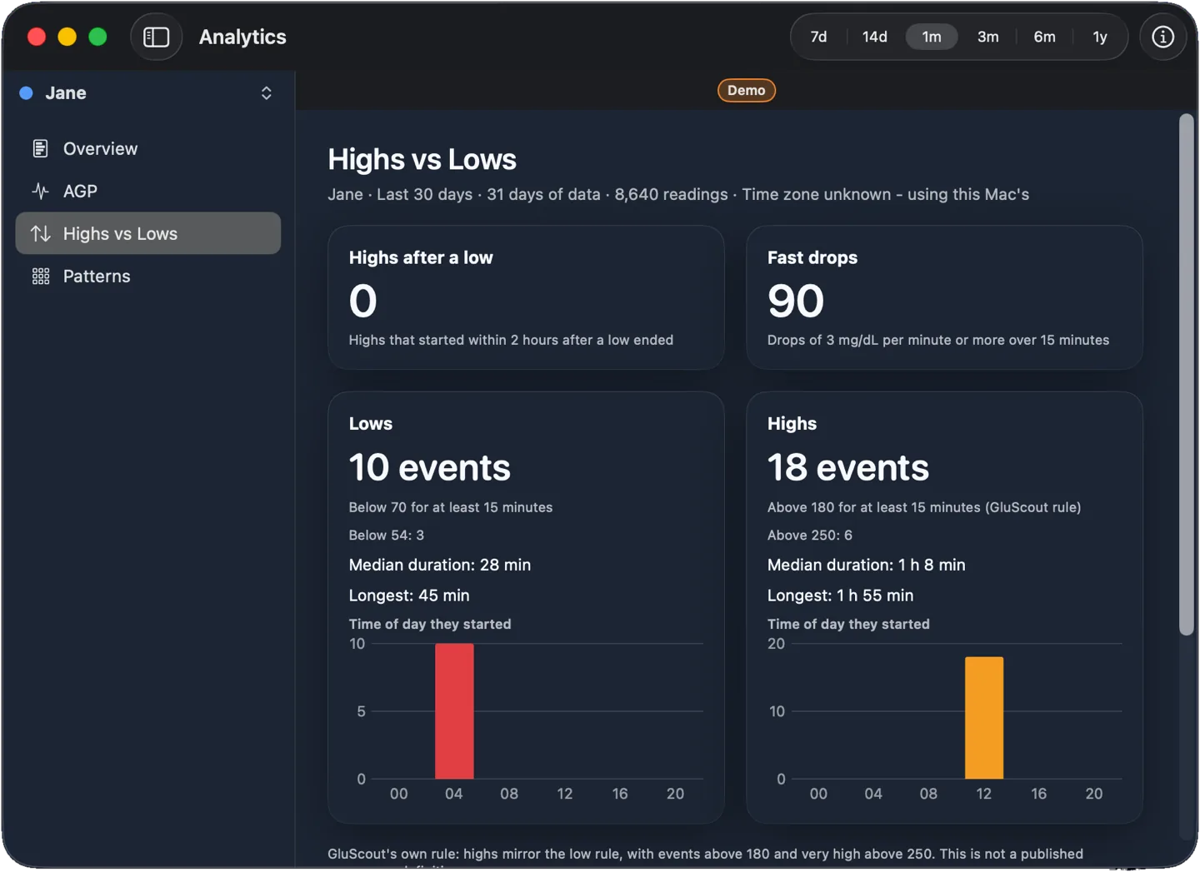This screenshot has width=1200, height=872.
Task: Click 'Below 54: 3' text
Action: [x=386, y=535]
